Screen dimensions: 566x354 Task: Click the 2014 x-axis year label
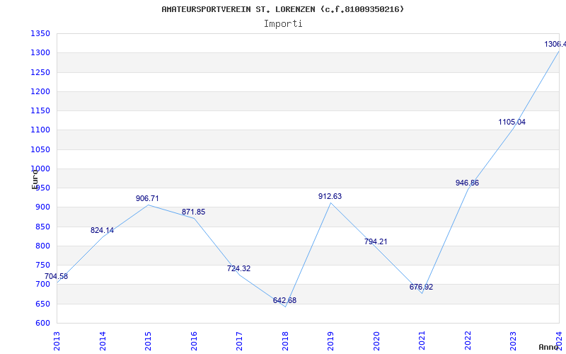pyautogui.click(x=102, y=341)
